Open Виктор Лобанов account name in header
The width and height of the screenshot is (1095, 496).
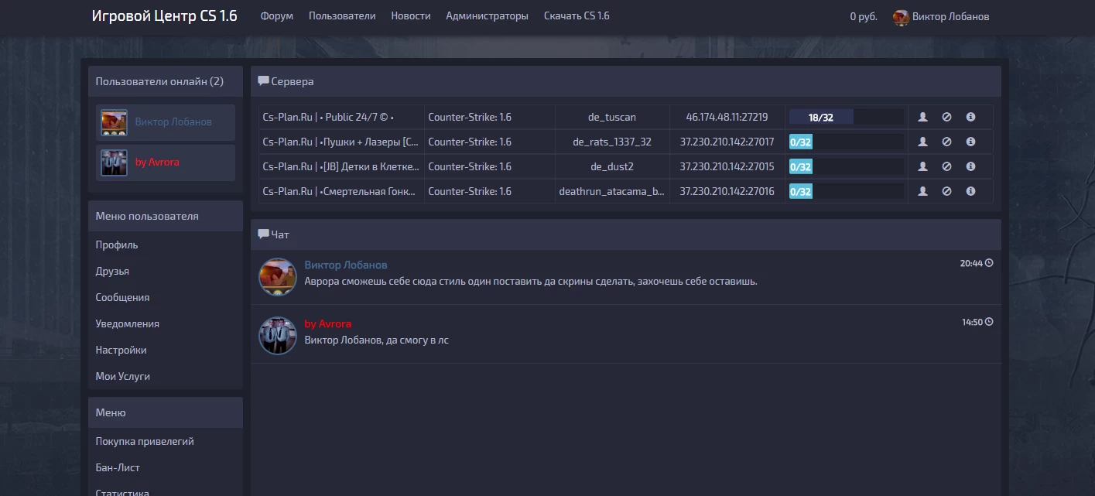point(950,17)
